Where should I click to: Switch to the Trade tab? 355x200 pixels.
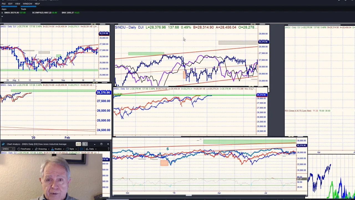24,9
